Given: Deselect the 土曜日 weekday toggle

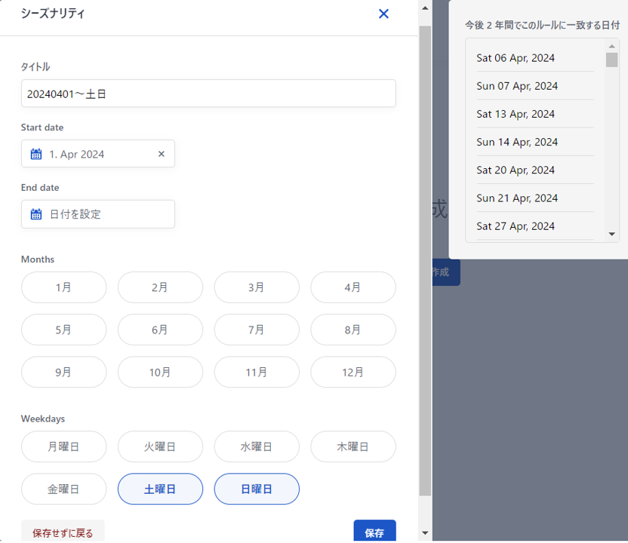Looking at the screenshot, I should click(160, 489).
